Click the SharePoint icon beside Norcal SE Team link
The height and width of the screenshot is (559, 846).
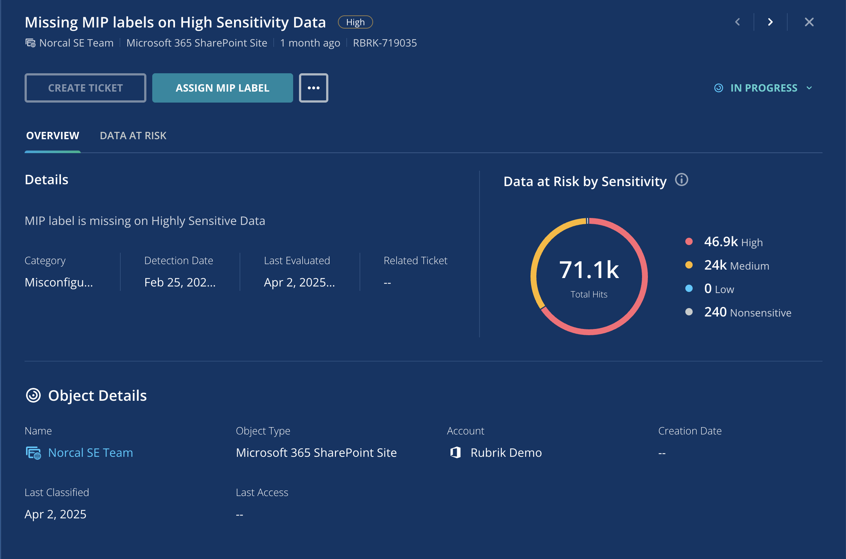tap(33, 453)
